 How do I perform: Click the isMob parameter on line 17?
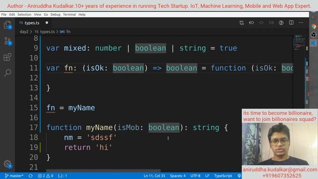[x=128, y=128]
